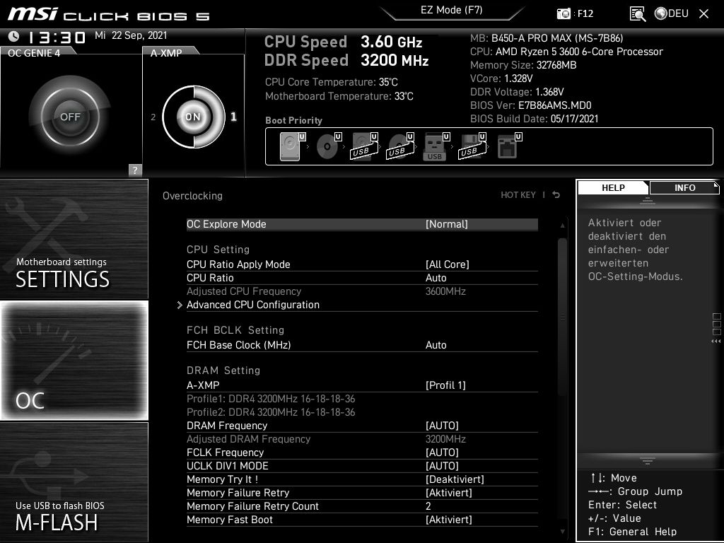Select the CD/DVD drive in Boot Priority
Screen dimensions: 724x543
pos(327,146)
